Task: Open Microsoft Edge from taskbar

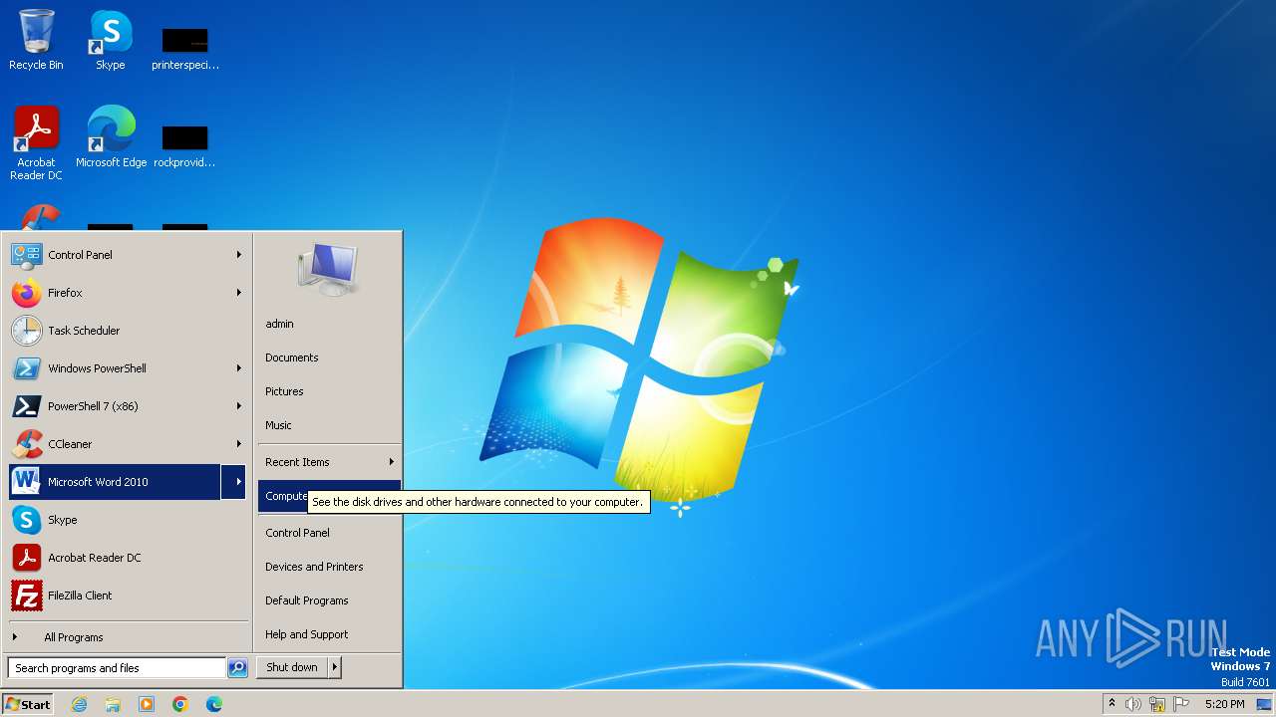Action: click(x=214, y=704)
